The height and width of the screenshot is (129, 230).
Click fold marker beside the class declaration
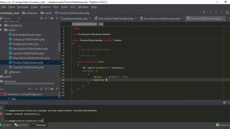pyautogui.click(x=71, y=40)
